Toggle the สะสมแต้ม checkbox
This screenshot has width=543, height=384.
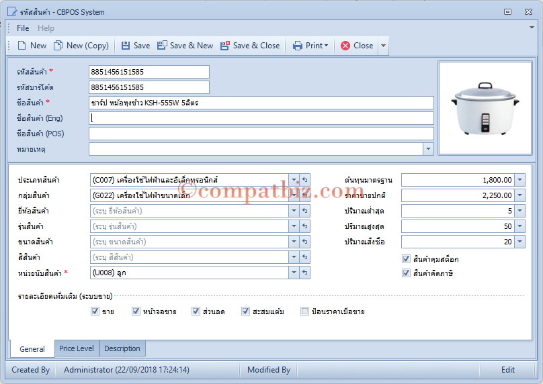point(245,311)
